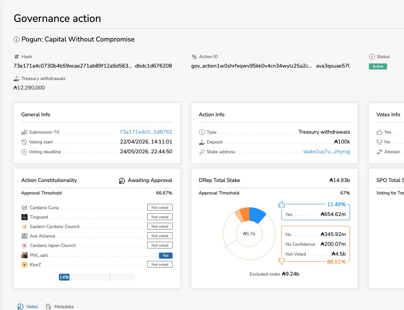The width and height of the screenshot is (404, 310).
Task: Click the full transaction hash text
Action: pyautogui.click(x=93, y=66)
